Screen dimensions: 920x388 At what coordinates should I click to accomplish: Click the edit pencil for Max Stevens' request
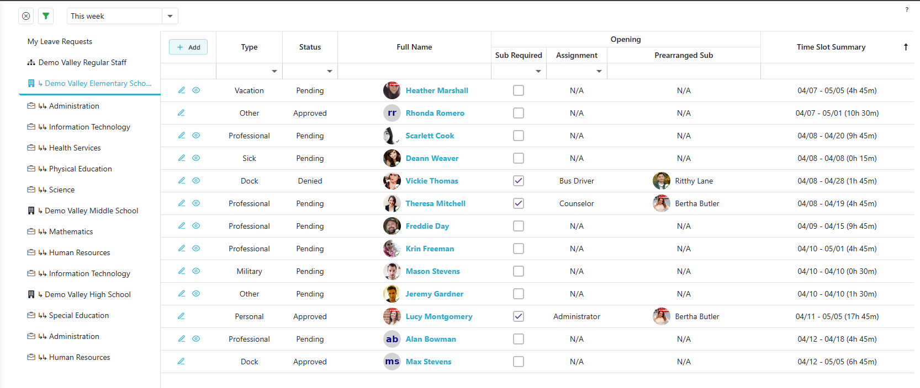pyautogui.click(x=181, y=362)
